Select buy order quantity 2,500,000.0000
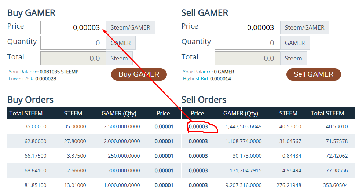Viewport: 355px width, 187px height. point(122,126)
